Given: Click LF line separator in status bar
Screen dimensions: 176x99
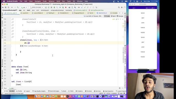Looking at the screenshot, I should 105,94.
